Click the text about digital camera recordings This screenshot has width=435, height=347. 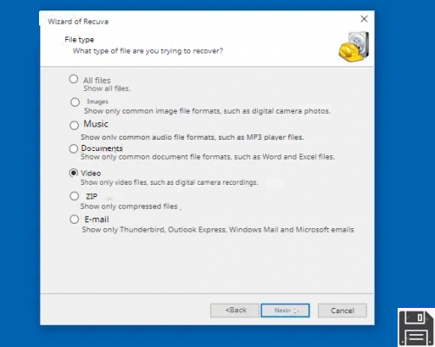[169, 182]
